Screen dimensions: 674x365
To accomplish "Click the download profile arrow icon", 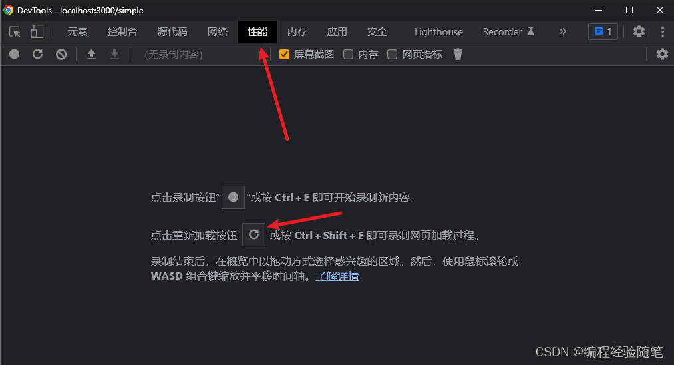I will (x=114, y=54).
